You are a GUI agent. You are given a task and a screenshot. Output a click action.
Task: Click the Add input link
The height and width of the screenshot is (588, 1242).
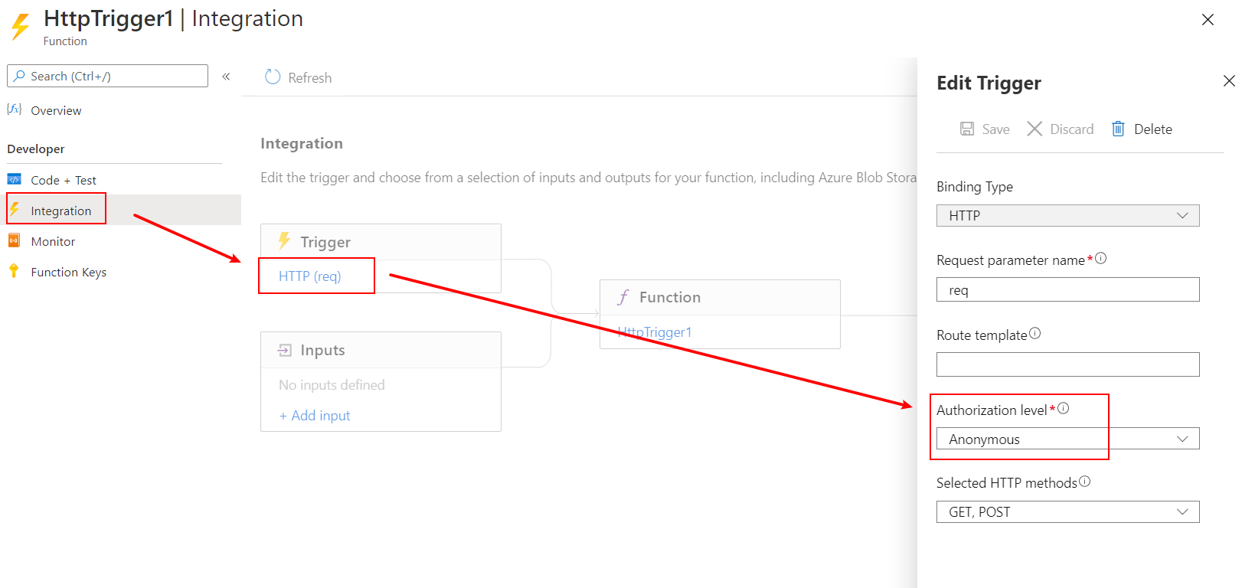pyautogui.click(x=315, y=416)
